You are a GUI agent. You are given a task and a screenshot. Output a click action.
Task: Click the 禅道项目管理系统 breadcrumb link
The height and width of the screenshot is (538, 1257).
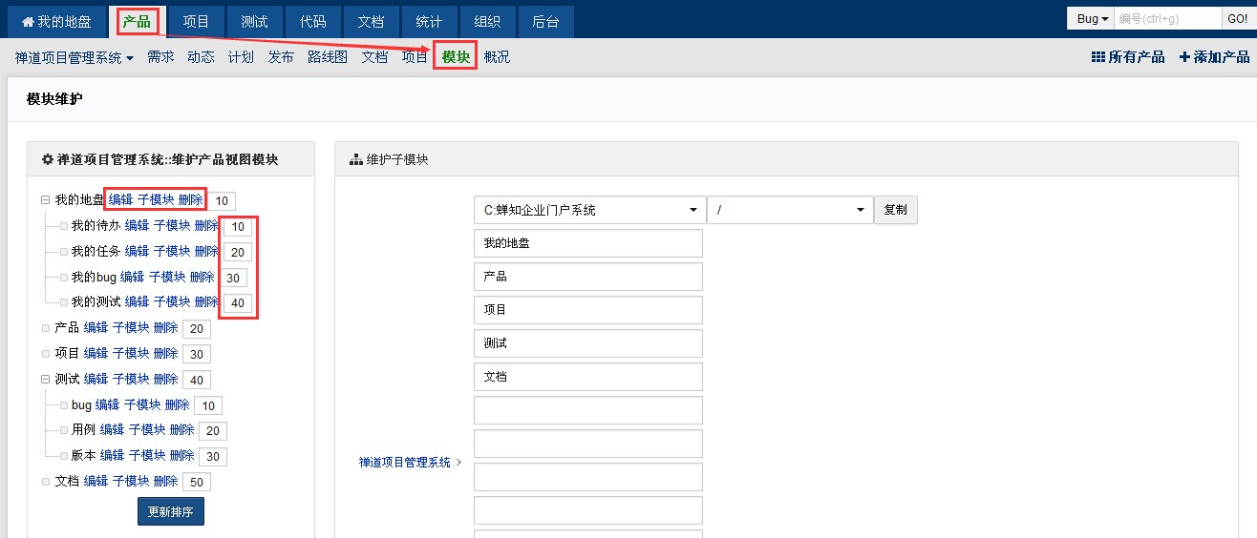click(404, 462)
